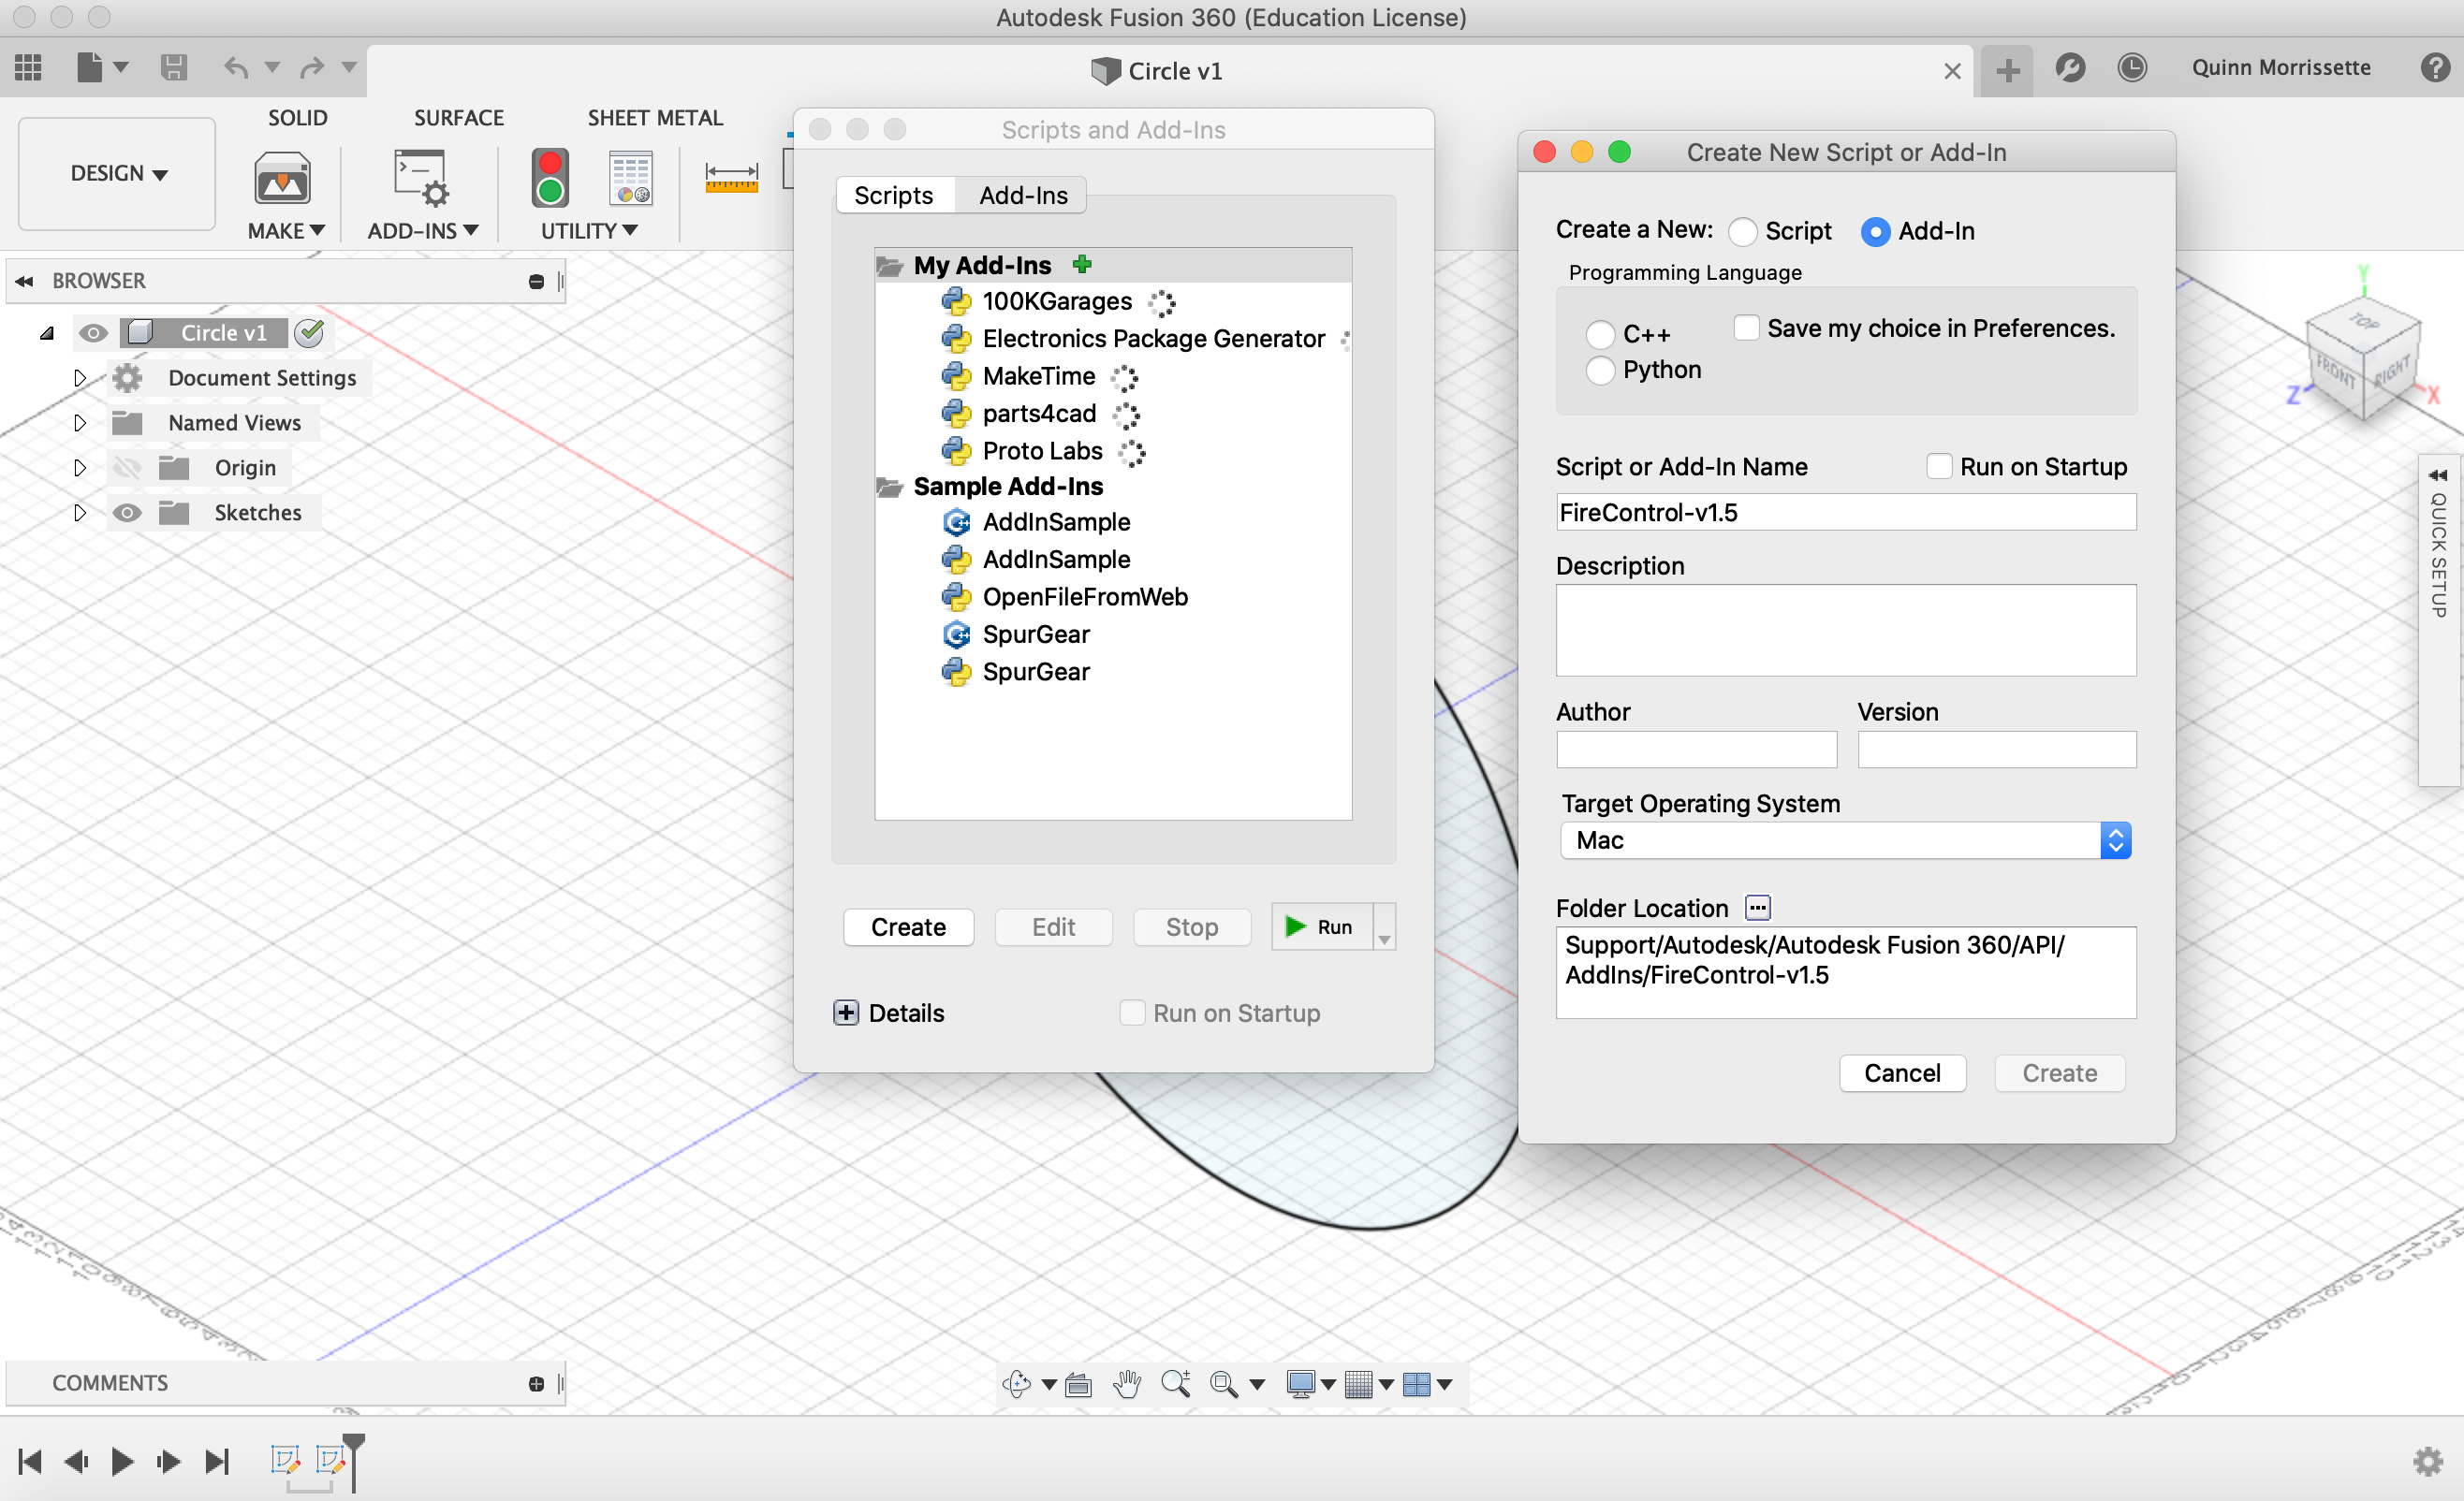Enable Run on Startup in Create dialog
The image size is (2464, 1501).
(1938, 466)
